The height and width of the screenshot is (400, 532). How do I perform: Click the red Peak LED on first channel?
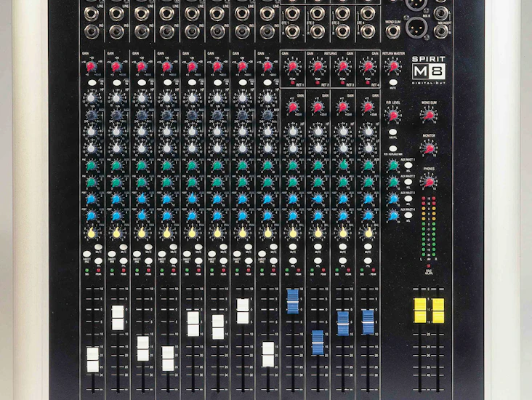(98, 270)
